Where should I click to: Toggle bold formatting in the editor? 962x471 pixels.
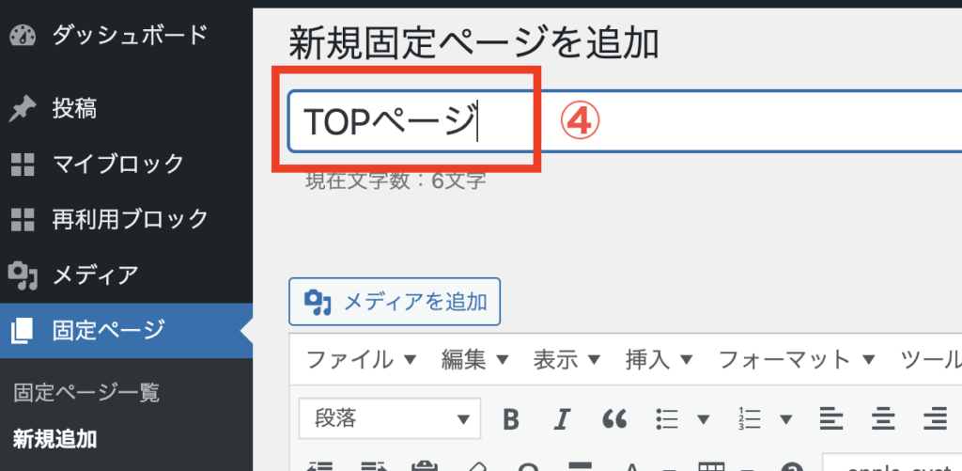coord(510,419)
